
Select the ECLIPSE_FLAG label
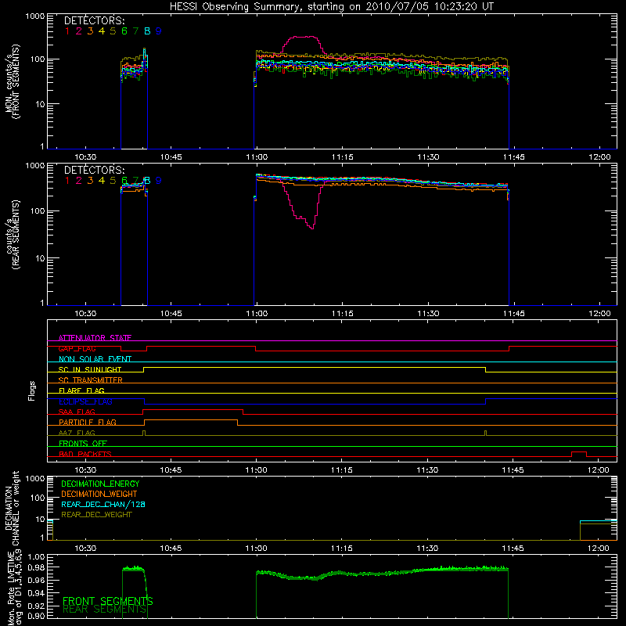(x=85, y=401)
